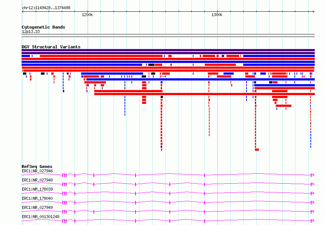325x225 pixels.
Task: Select the left-pointing arrow at the start of the ruler
Action: click(x=23, y=11)
